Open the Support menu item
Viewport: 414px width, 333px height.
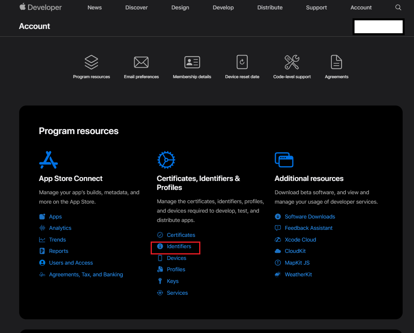point(316,7)
